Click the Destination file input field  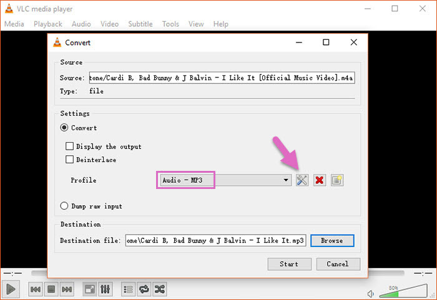[216, 241]
